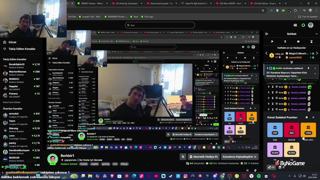Open KendineMuzisyen recommended channel
320x180 pixels.
pos(21,152)
